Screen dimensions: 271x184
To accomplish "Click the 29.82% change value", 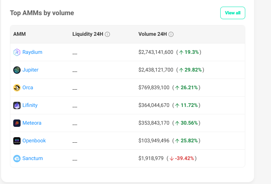I will coord(193,70).
